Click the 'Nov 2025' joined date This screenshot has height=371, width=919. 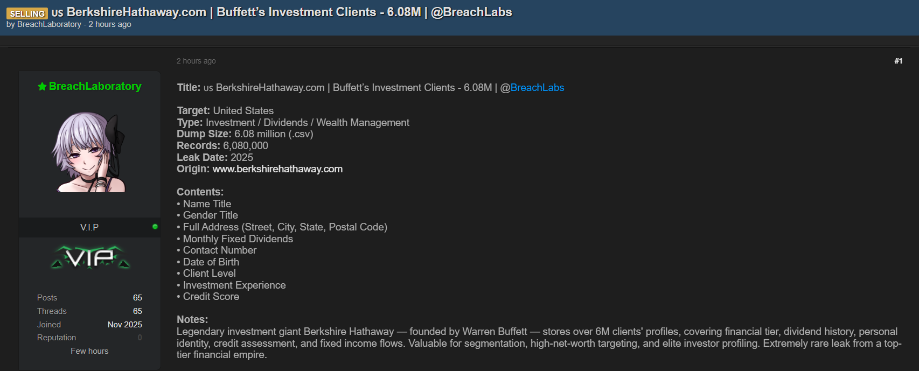[x=124, y=324]
